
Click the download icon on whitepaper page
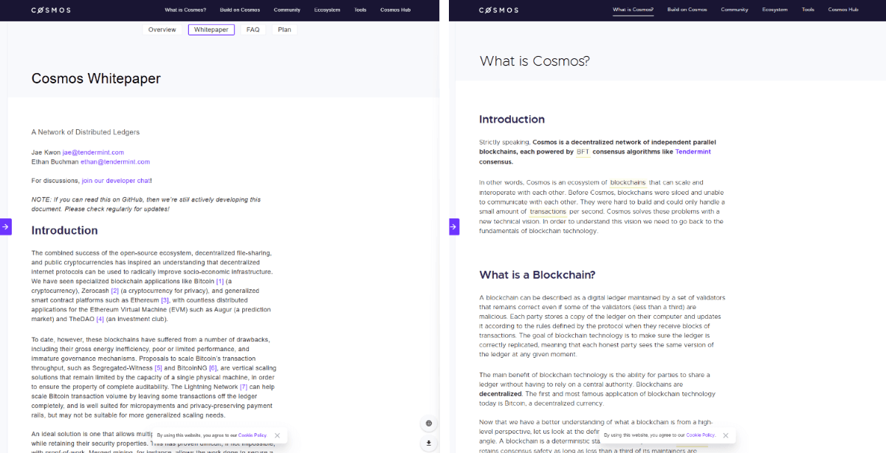(428, 443)
